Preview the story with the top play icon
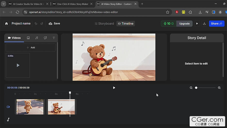227x128 pixels. click(x=197, y=24)
